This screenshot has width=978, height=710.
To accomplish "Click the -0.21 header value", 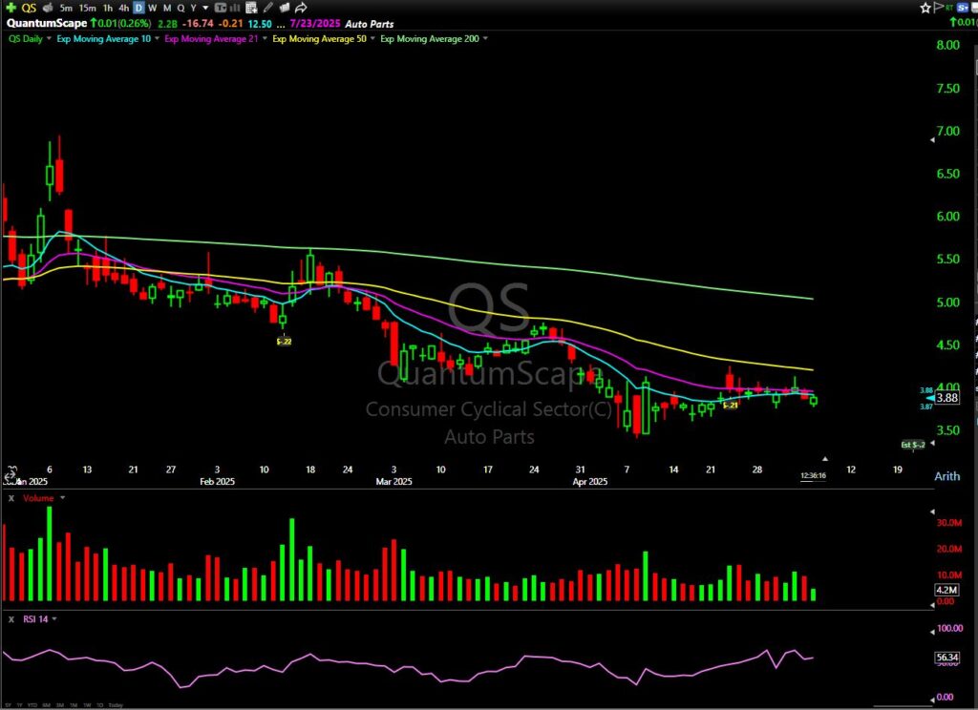I will pyautogui.click(x=231, y=24).
